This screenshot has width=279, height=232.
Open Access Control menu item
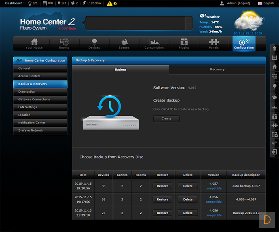click(40, 76)
